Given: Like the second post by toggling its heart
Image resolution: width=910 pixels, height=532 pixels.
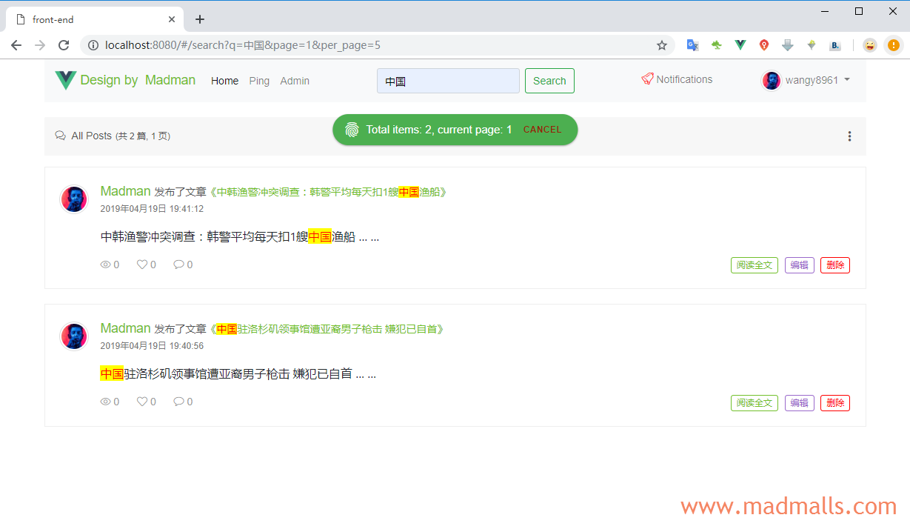Looking at the screenshot, I should click(141, 402).
